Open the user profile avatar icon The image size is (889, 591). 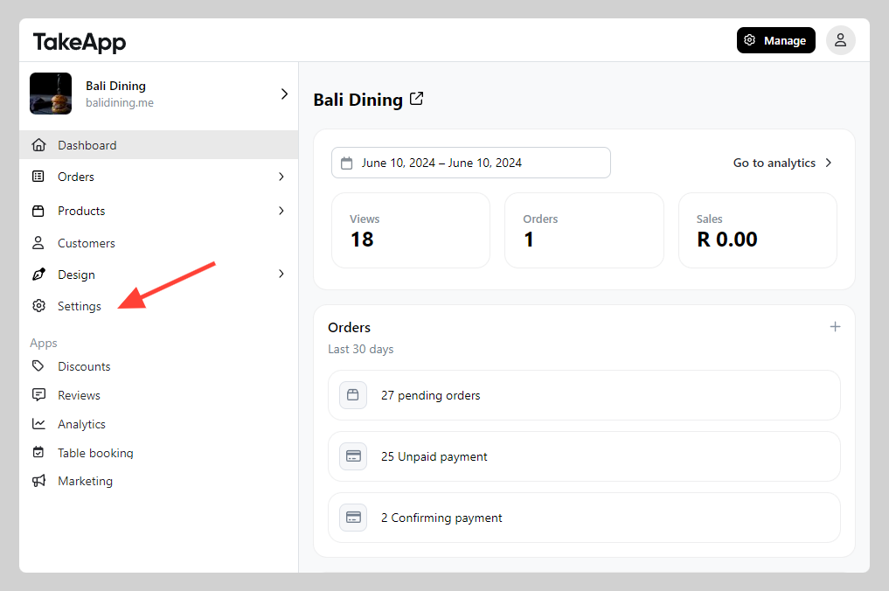[840, 40]
